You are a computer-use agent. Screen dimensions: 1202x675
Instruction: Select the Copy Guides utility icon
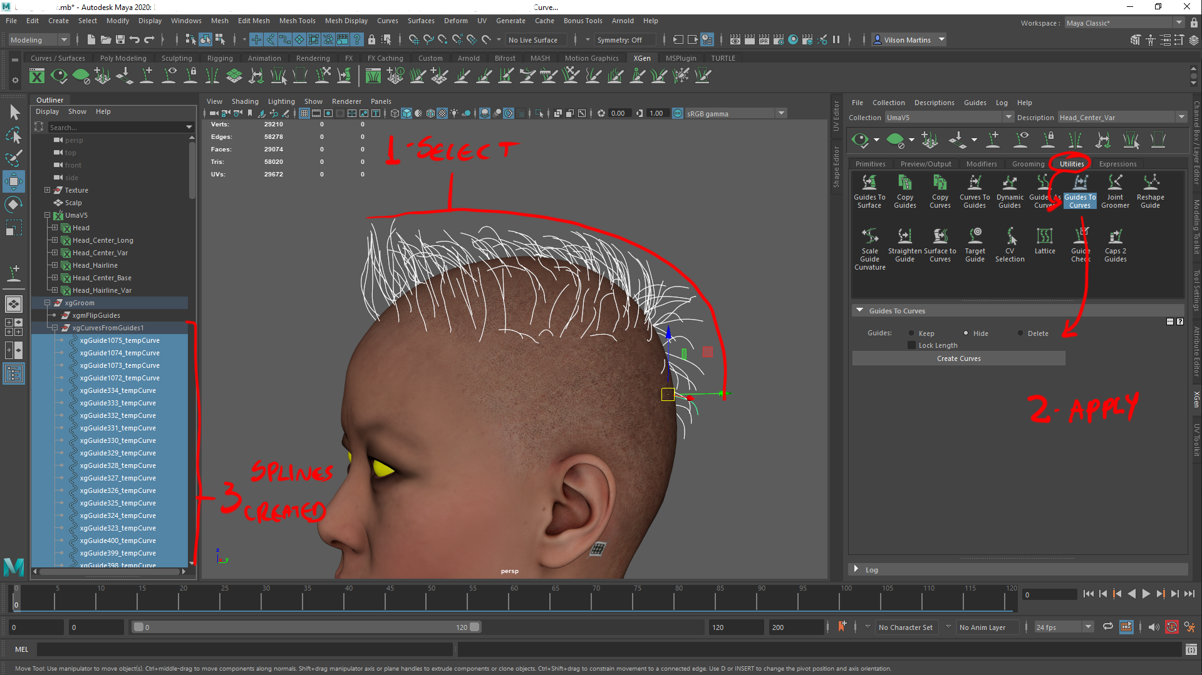[x=905, y=182]
